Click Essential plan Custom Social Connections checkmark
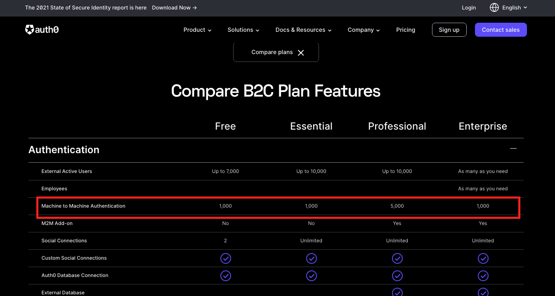This screenshot has height=296, width=555. point(311,258)
